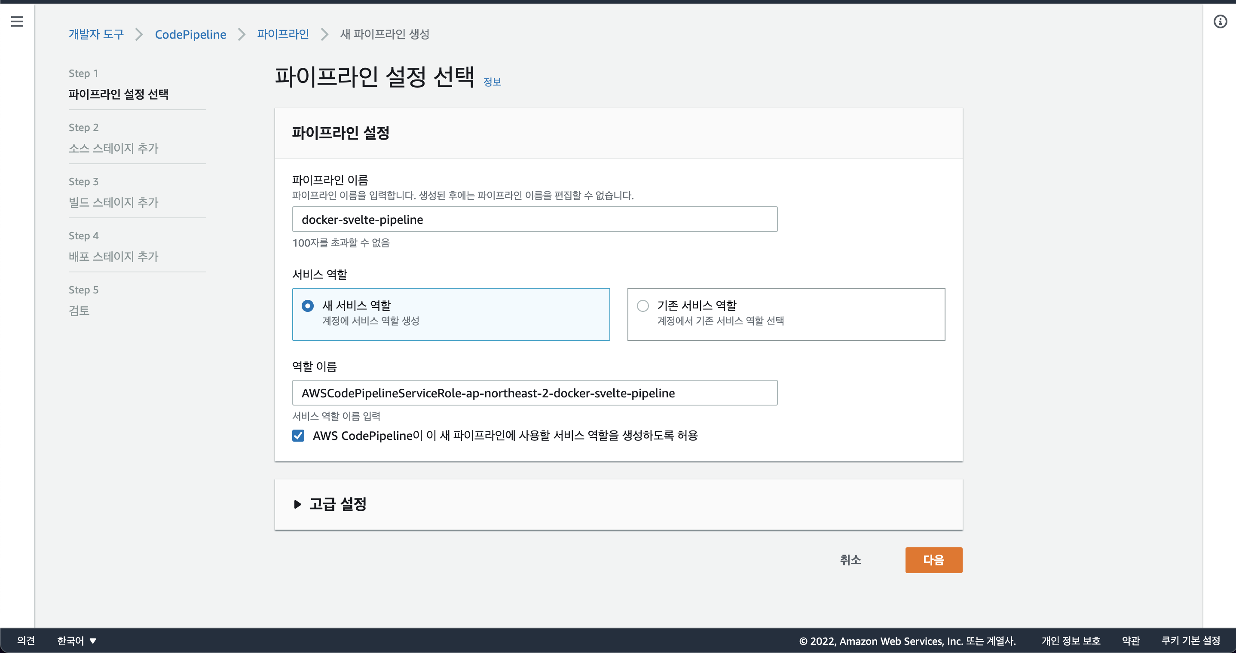Click the 취소 button
Viewport: 1236px width, 653px height.
point(850,560)
